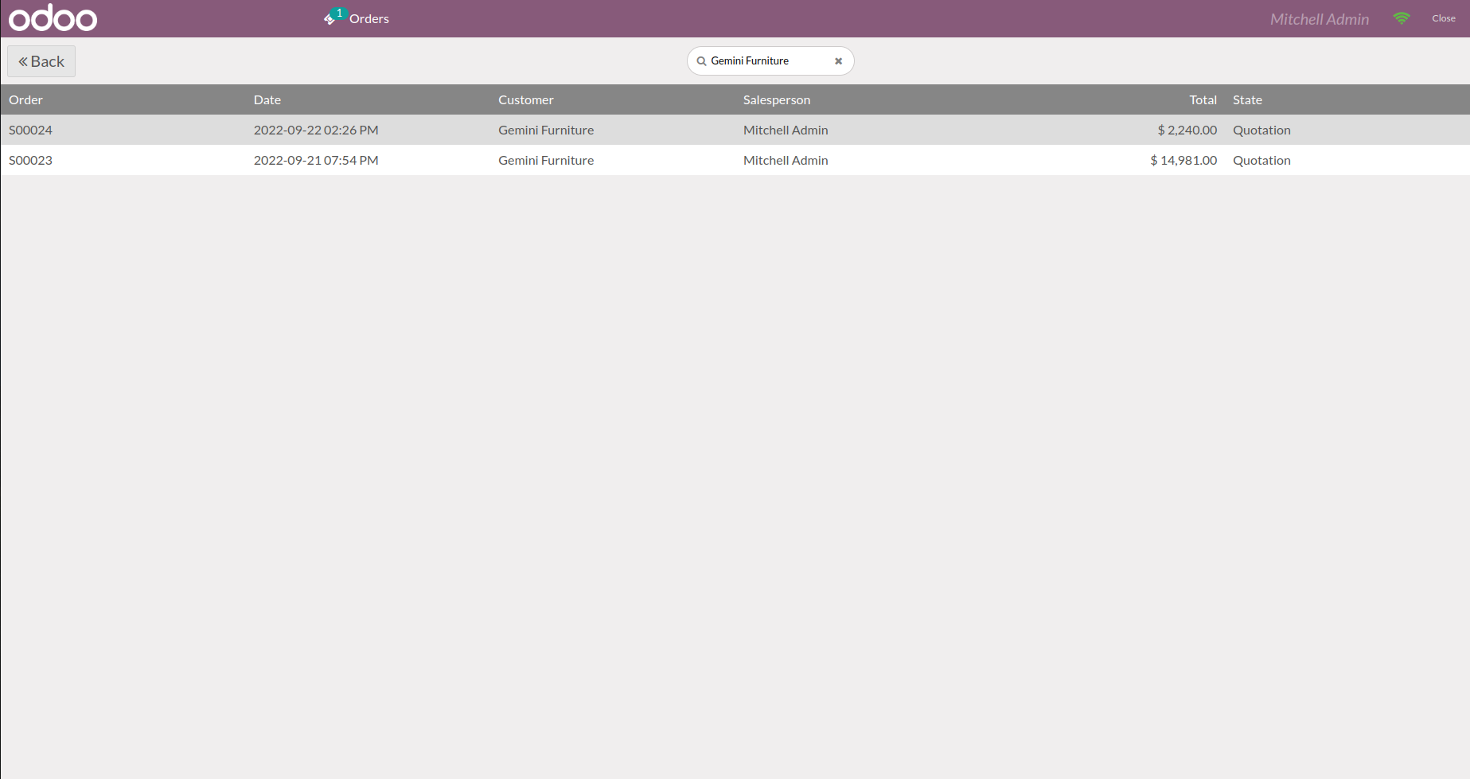The image size is (1470, 779).
Task: Click Gemini Furniture customer in S00024 row
Action: [546, 130]
